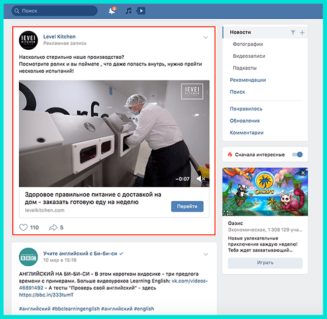Share the Level Kitchen post

coord(53,227)
